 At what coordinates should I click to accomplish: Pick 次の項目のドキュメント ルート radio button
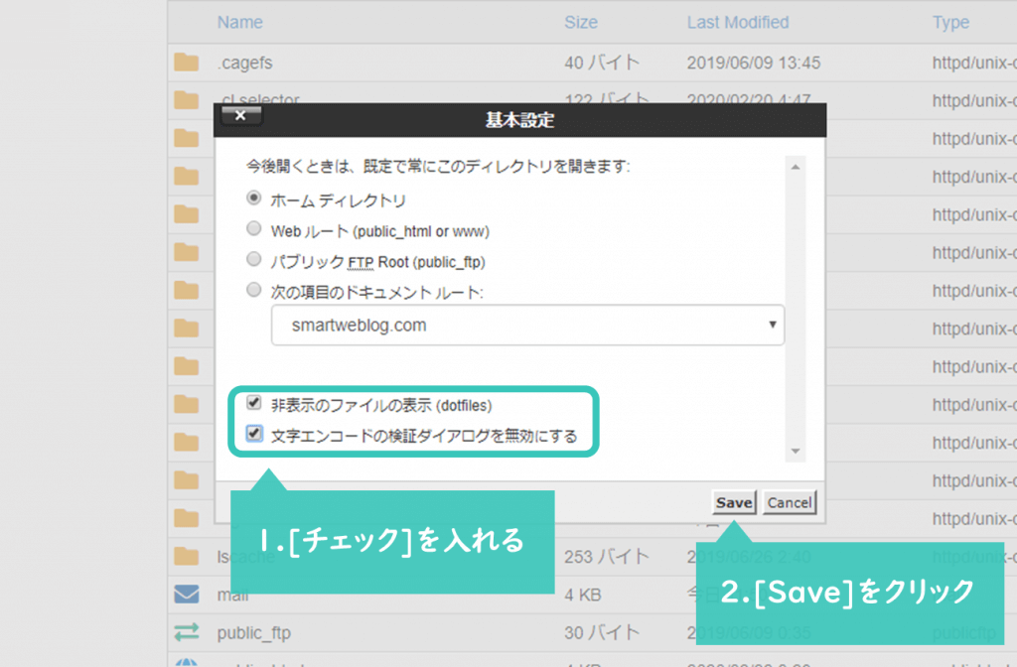pyautogui.click(x=253, y=290)
